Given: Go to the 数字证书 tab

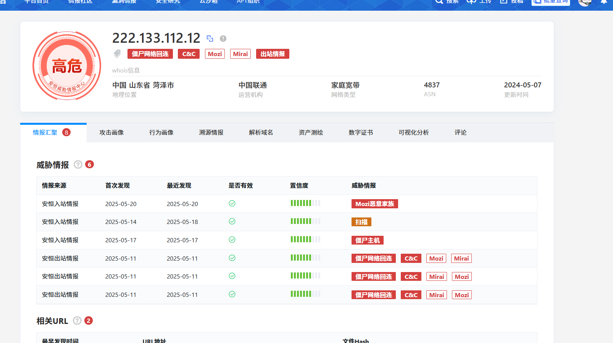Looking at the screenshot, I should 361,132.
